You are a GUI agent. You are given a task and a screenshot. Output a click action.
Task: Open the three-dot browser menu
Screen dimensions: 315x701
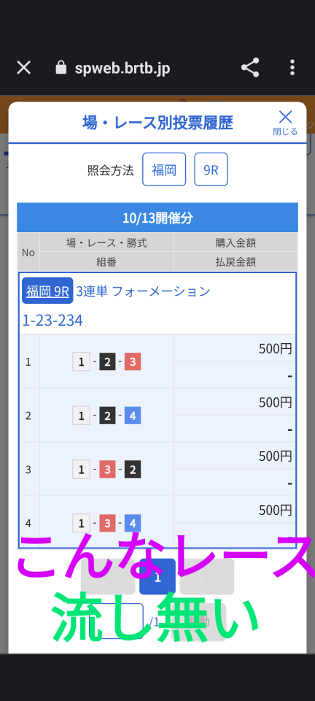(x=292, y=67)
